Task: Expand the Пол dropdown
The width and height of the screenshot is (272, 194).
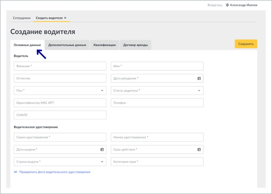Action: pos(60,90)
